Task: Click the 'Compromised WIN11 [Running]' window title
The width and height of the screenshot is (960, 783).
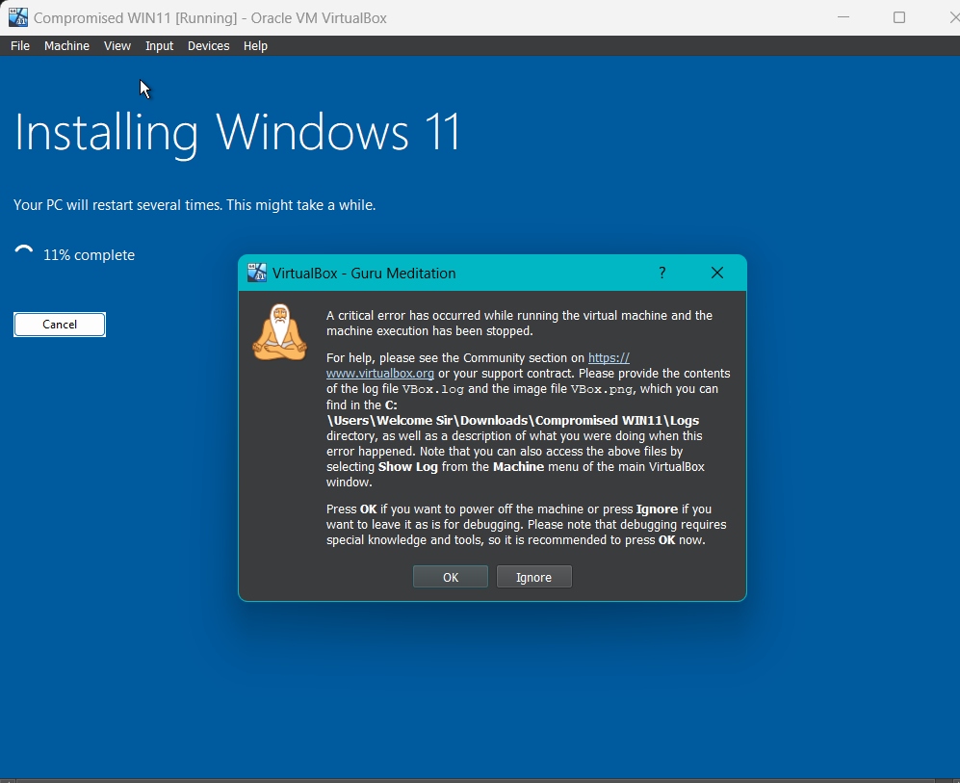Action: click(x=210, y=17)
